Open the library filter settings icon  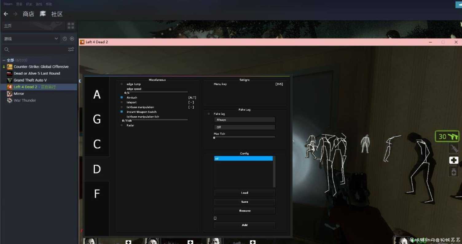pyautogui.click(x=71, y=50)
